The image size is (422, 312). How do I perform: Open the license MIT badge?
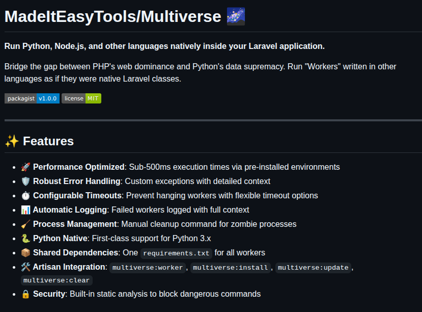[x=81, y=98]
